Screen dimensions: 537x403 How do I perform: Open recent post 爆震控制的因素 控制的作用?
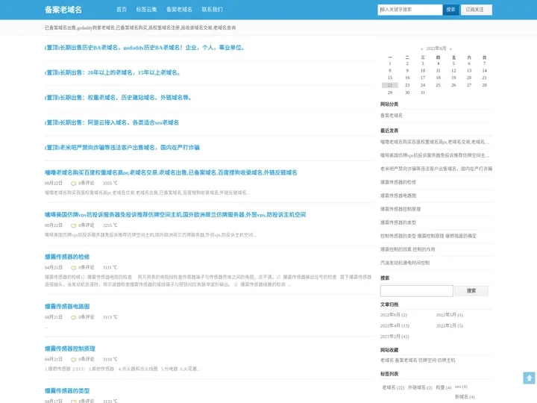[407, 249]
